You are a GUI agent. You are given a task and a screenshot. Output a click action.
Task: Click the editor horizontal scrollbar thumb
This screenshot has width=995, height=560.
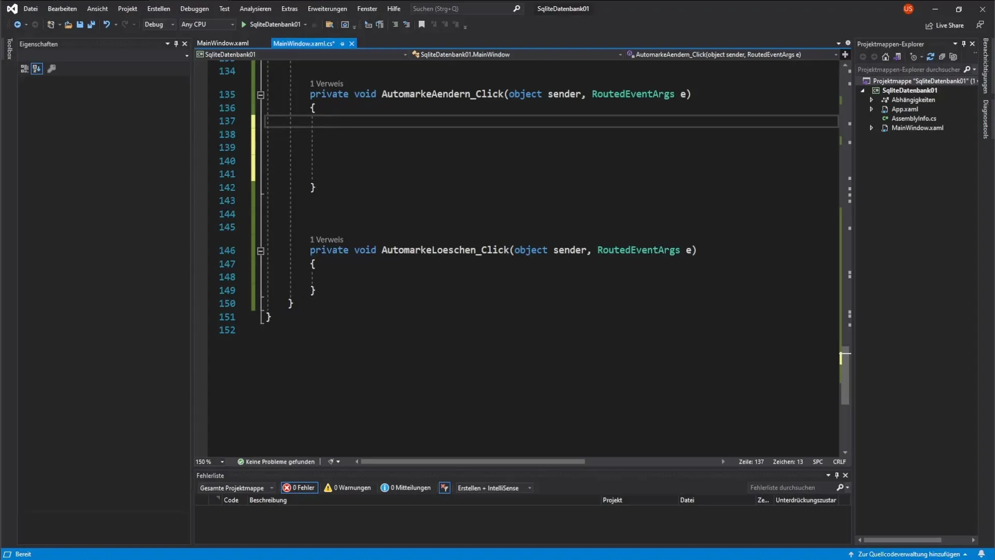[x=472, y=461]
